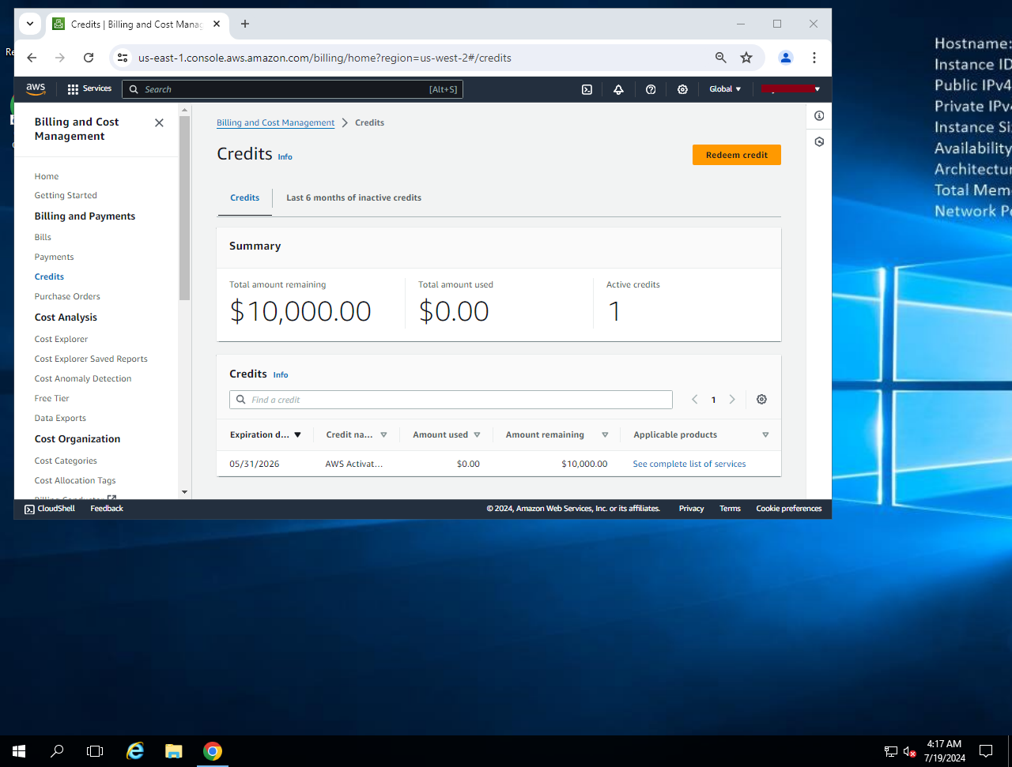
Task: Sort by Applicable products column
Action: coord(701,434)
